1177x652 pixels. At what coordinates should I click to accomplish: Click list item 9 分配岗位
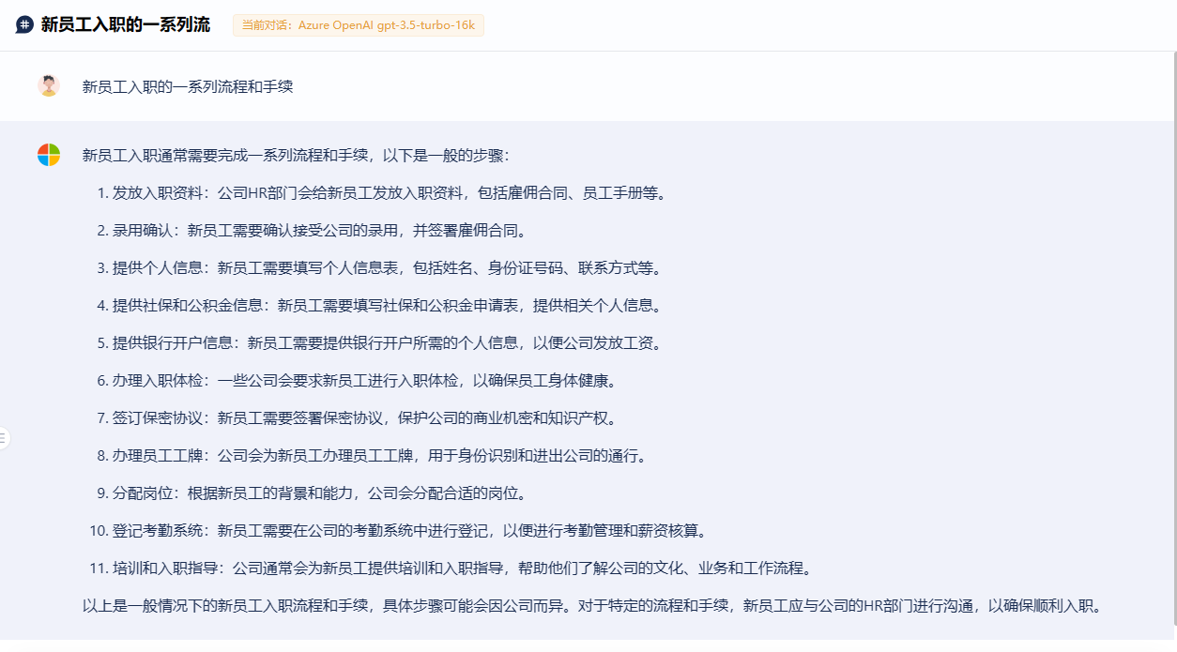coord(321,493)
